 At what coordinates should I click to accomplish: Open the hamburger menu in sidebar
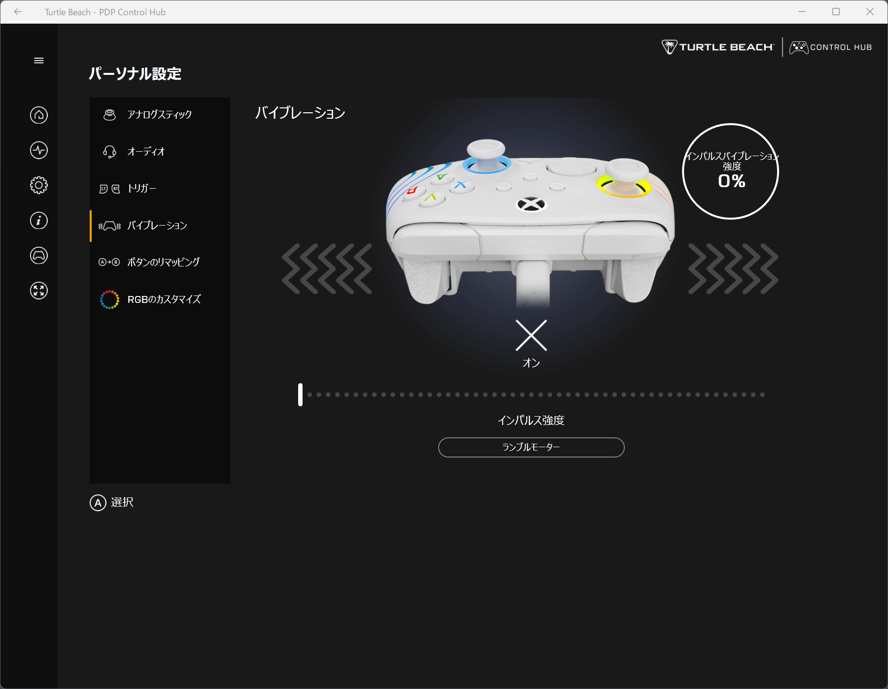tap(38, 61)
